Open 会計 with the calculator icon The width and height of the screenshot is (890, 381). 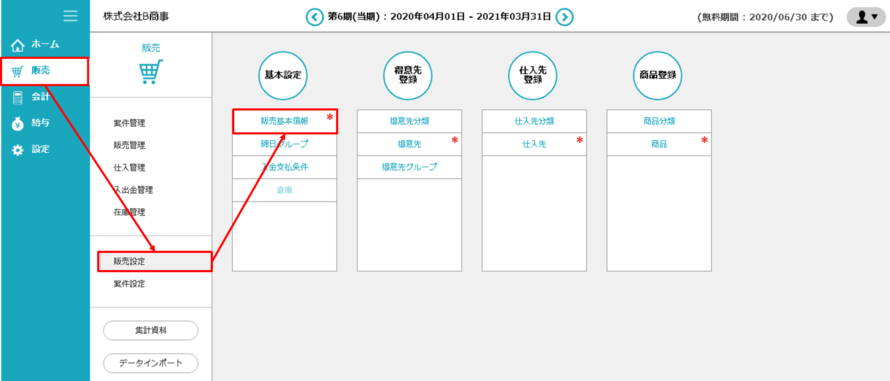[18, 97]
